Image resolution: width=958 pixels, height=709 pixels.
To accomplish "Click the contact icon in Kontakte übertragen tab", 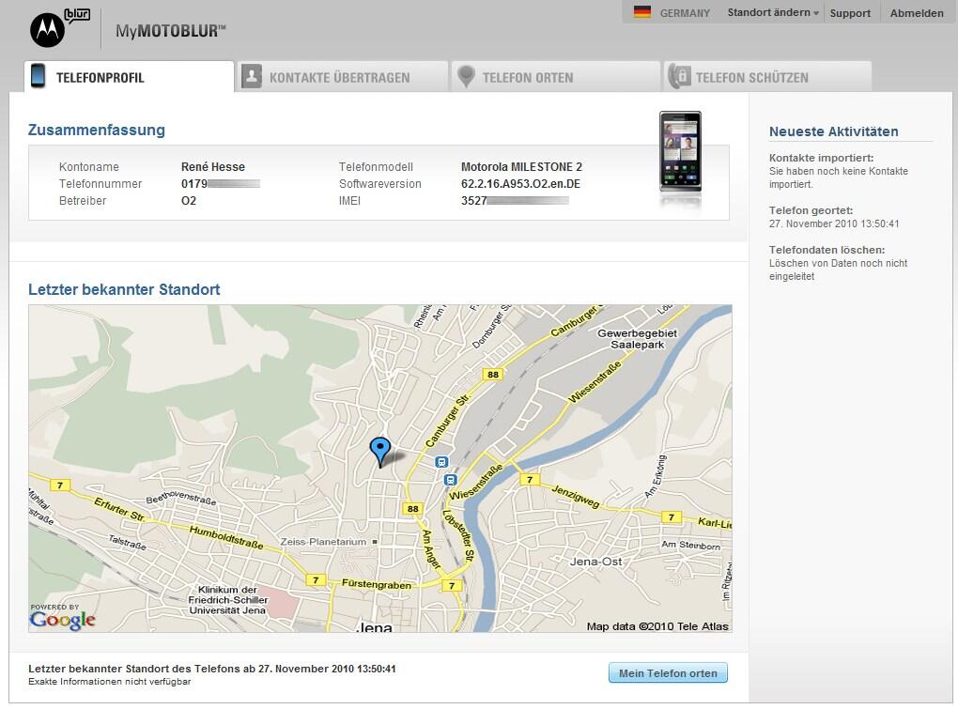I will (251, 77).
